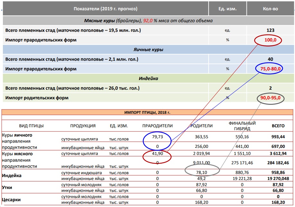This screenshot has width=295, height=207.
Task: Select the cell '2 019,94'
Action: coord(201,153)
